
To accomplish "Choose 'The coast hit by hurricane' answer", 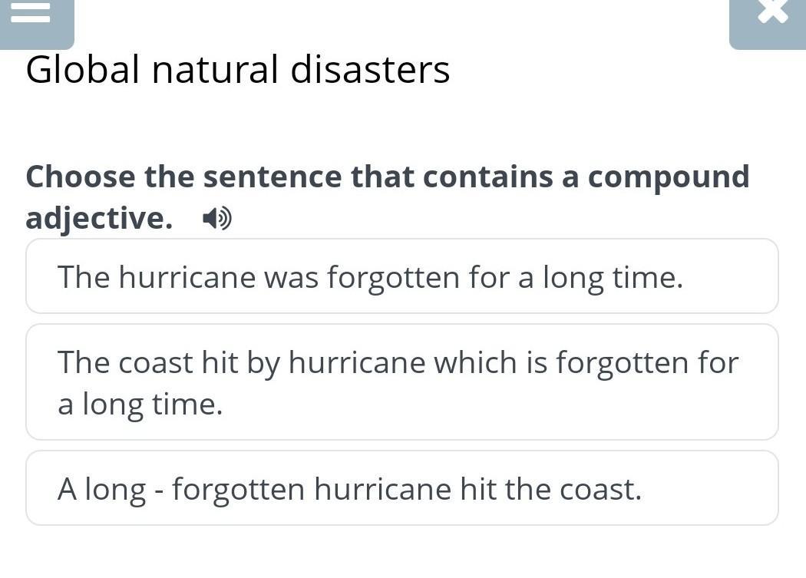I will (401, 382).
